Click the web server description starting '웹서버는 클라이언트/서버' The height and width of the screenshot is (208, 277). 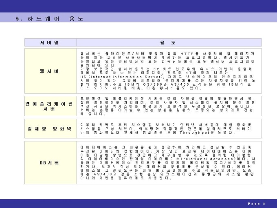click(167, 71)
